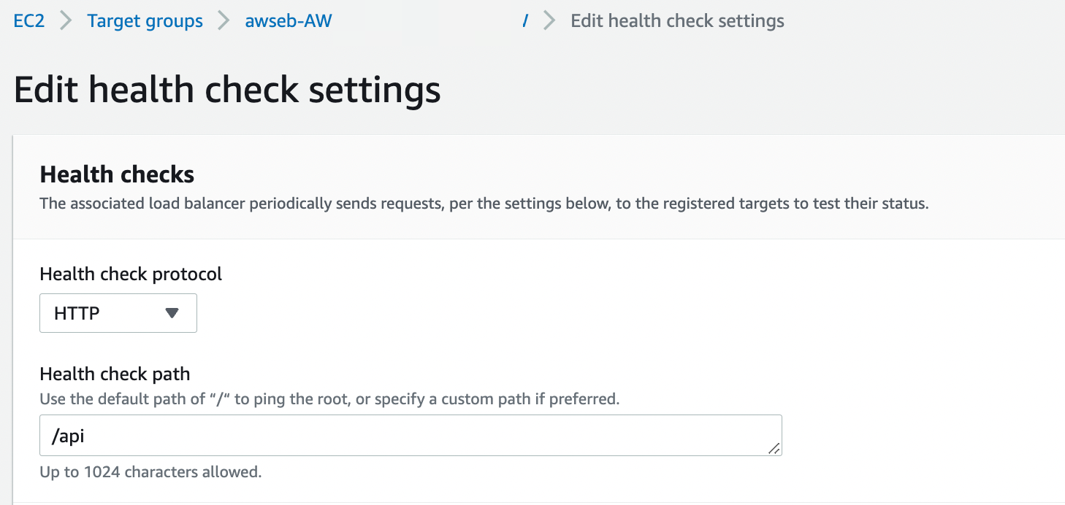The width and height of the screenshot is (1065, 505).
Task: Click the 1024 characters allowed note
Action: 150,472
